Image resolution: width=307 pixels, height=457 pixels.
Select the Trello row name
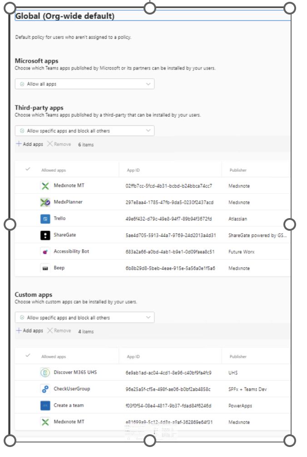(x=59, y=219)
